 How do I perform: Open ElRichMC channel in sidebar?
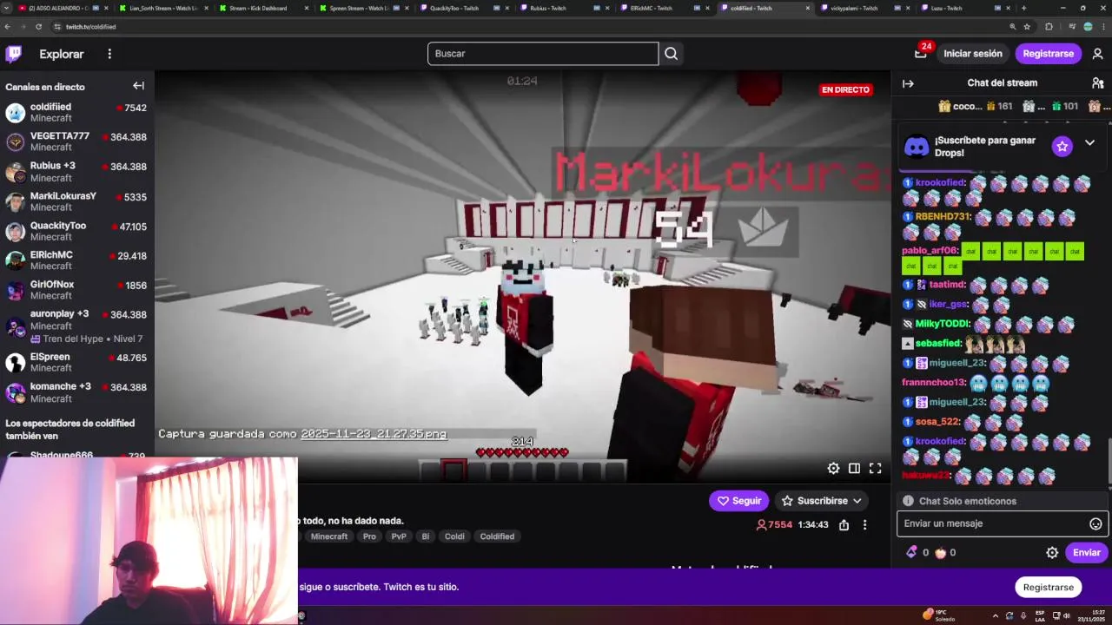pyautogui.click(x=77, y=261)
